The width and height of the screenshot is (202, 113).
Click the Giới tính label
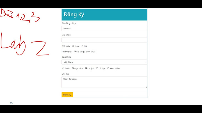(66, 46)
